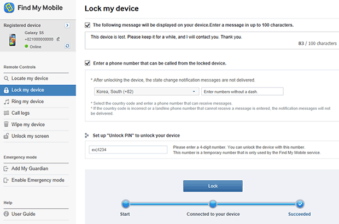
Task: Click the blue Lock button
Action: pos(213,186)
